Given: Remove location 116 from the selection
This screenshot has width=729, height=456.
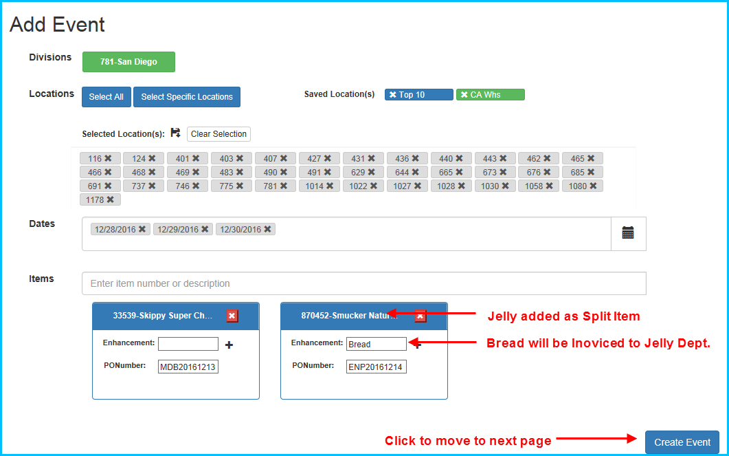Looking at the screenshot, I should pos(108,158).
